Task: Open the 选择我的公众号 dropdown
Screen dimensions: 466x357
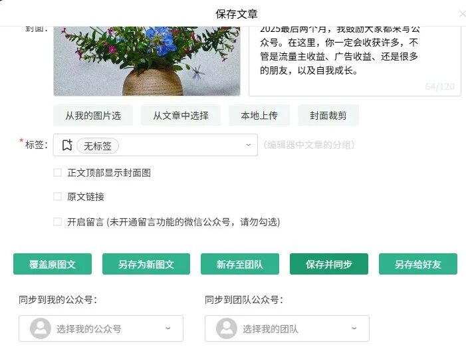Action: tap(101, 328)
